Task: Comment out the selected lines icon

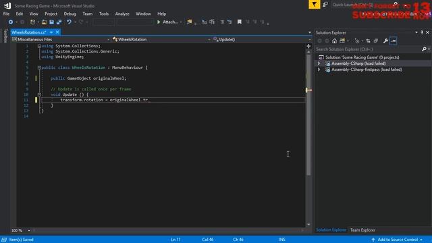Action: click(222, 22)
